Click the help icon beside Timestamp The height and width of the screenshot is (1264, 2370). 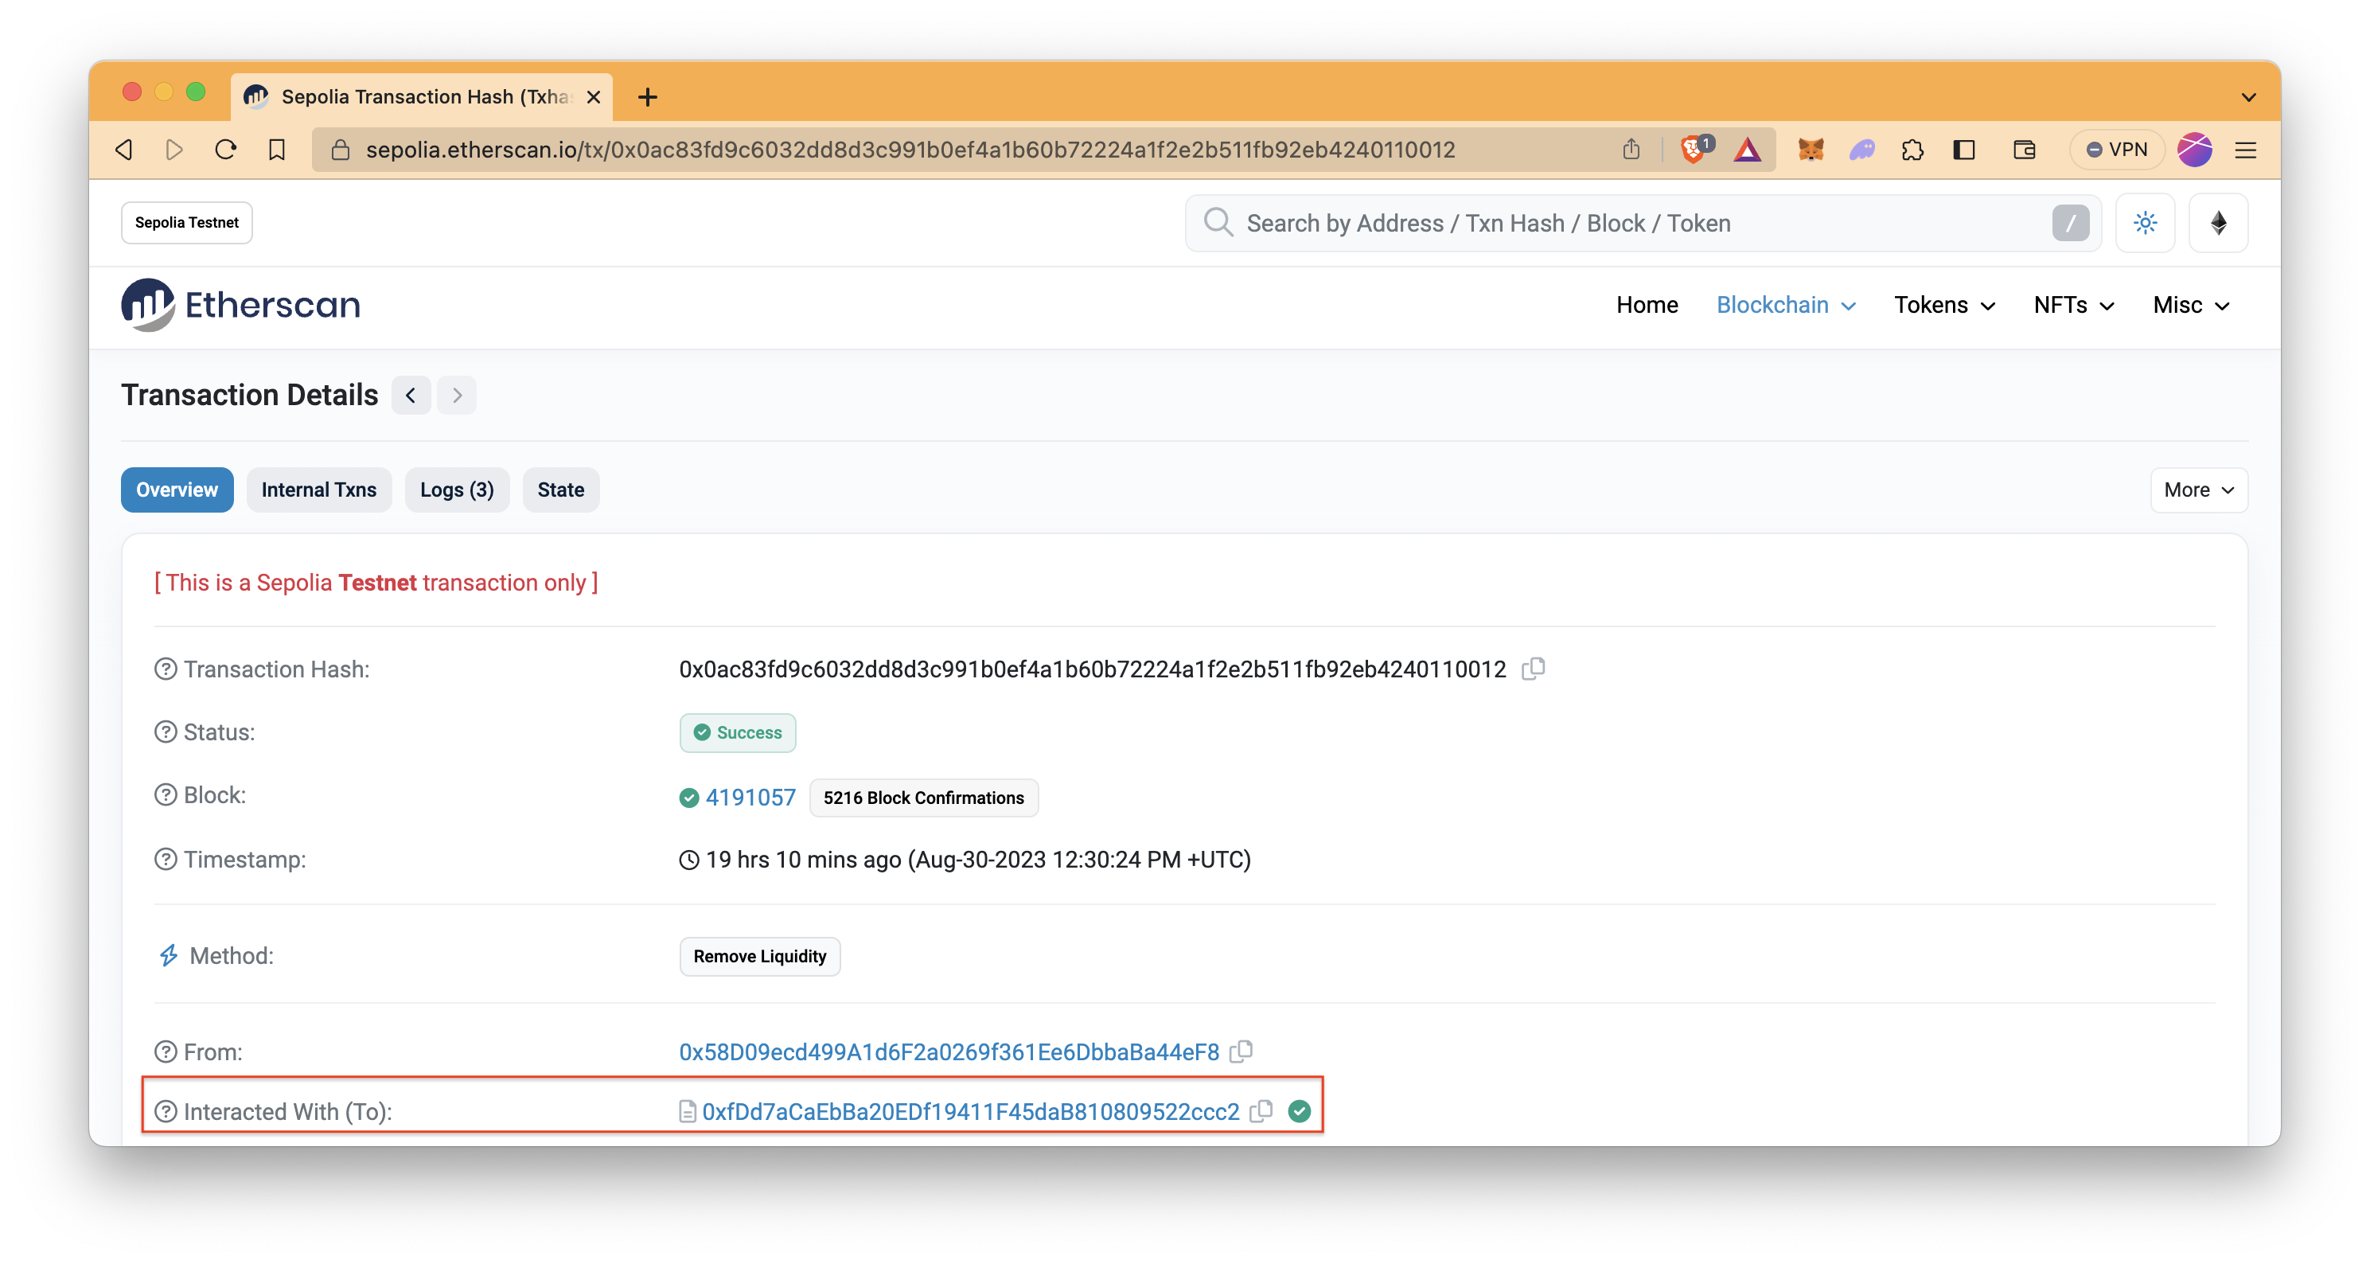tap(166, 859)
